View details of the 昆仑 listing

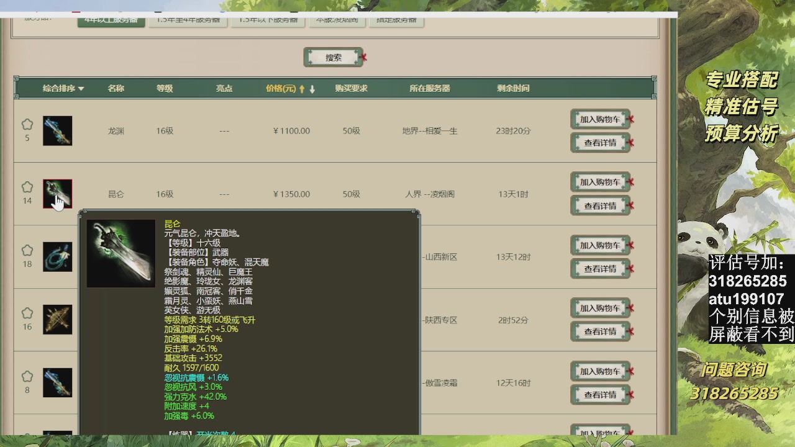point(600,206)
